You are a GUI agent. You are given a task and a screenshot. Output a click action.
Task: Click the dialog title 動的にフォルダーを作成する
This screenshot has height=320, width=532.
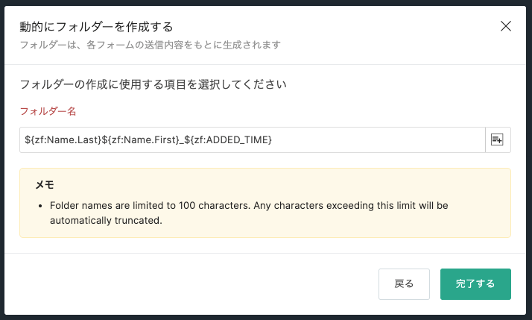[96, 27]
